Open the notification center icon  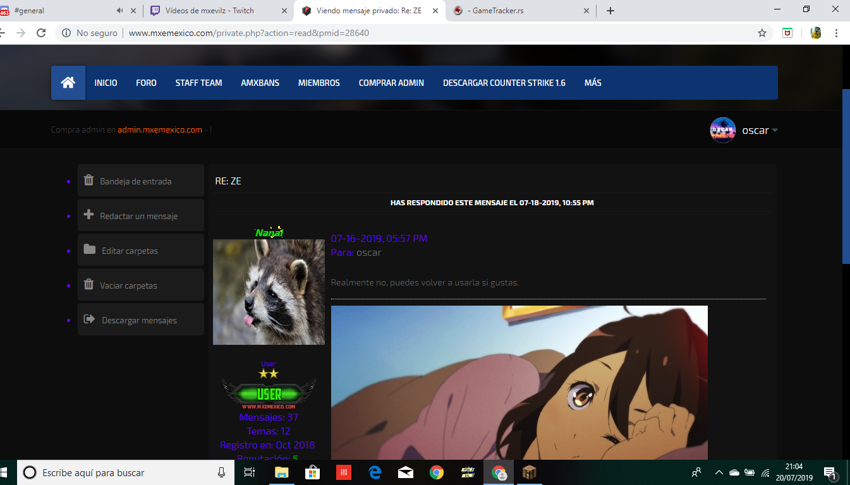[831, 473]
